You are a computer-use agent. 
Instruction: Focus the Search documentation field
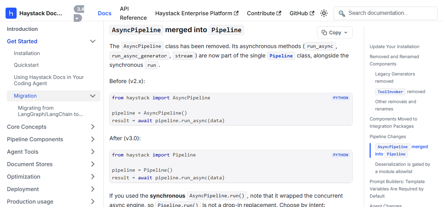(x=386, y=13)
